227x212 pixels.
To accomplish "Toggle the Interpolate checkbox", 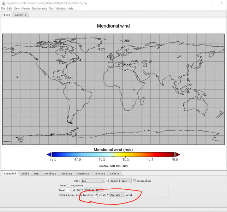I will (134, 181).
